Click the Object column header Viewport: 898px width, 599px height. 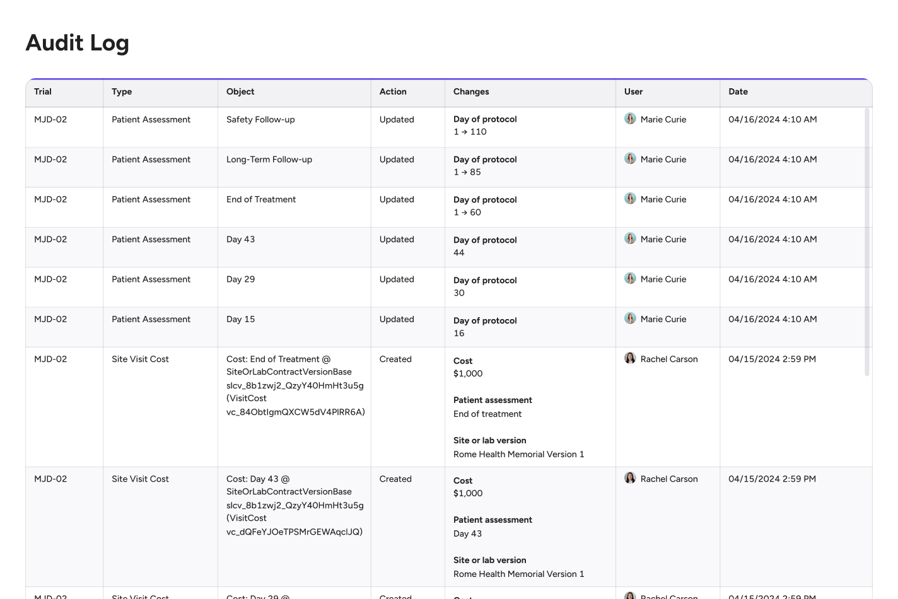(240, 92)
